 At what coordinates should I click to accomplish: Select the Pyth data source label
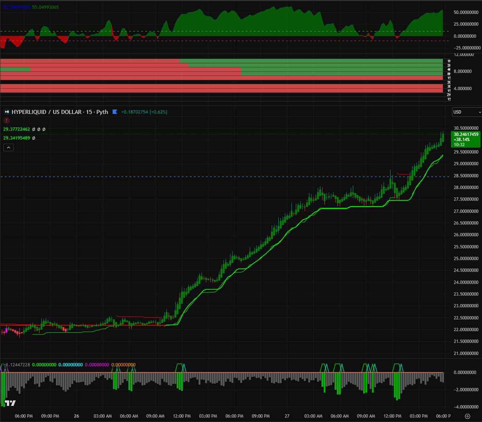[x=102, y=112]
